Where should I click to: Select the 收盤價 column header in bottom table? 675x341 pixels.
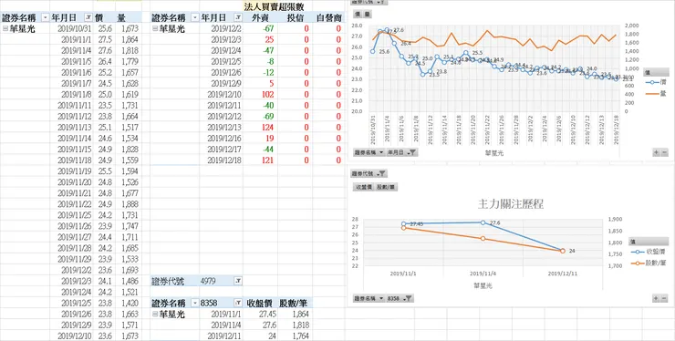click(x=260, y=303)
